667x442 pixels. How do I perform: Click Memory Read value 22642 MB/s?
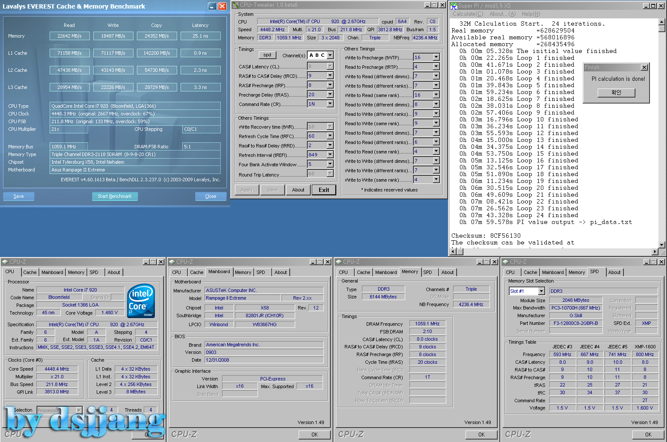[x=69, y=36]
